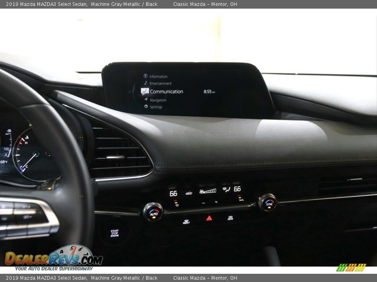Tap the Entertainment music note icon
This screenshot has width=377, height=282.
[x=145, y=83]
